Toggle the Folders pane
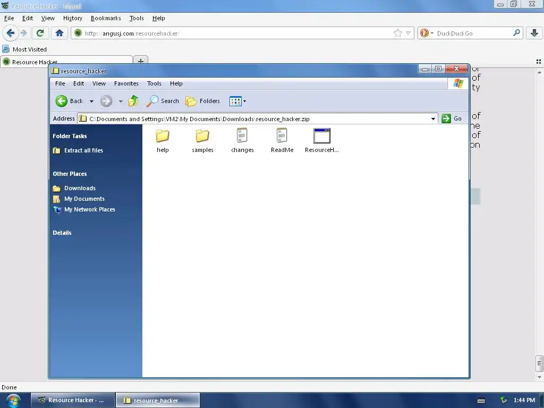The height and width of the screenshot is (408, 544). pos(202,101)
